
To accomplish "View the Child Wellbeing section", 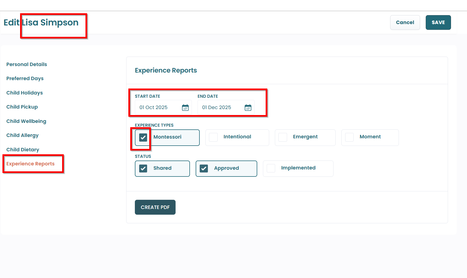I will 26,121.
